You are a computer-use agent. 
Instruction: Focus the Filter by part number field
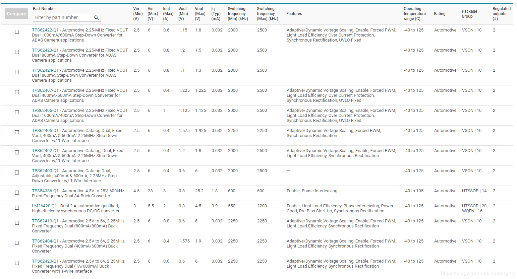click(x=67, y=18)
